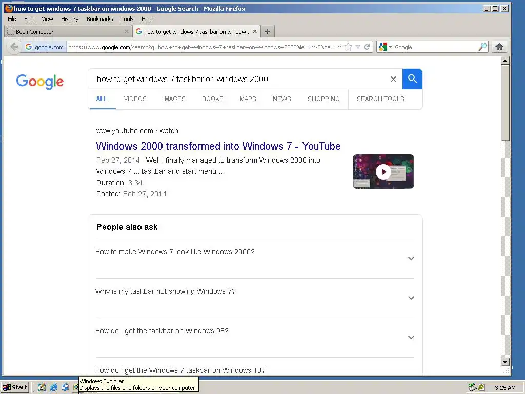Switch to NEWS results
Screen dimensions: 525x394
click(x=281, y=99)
